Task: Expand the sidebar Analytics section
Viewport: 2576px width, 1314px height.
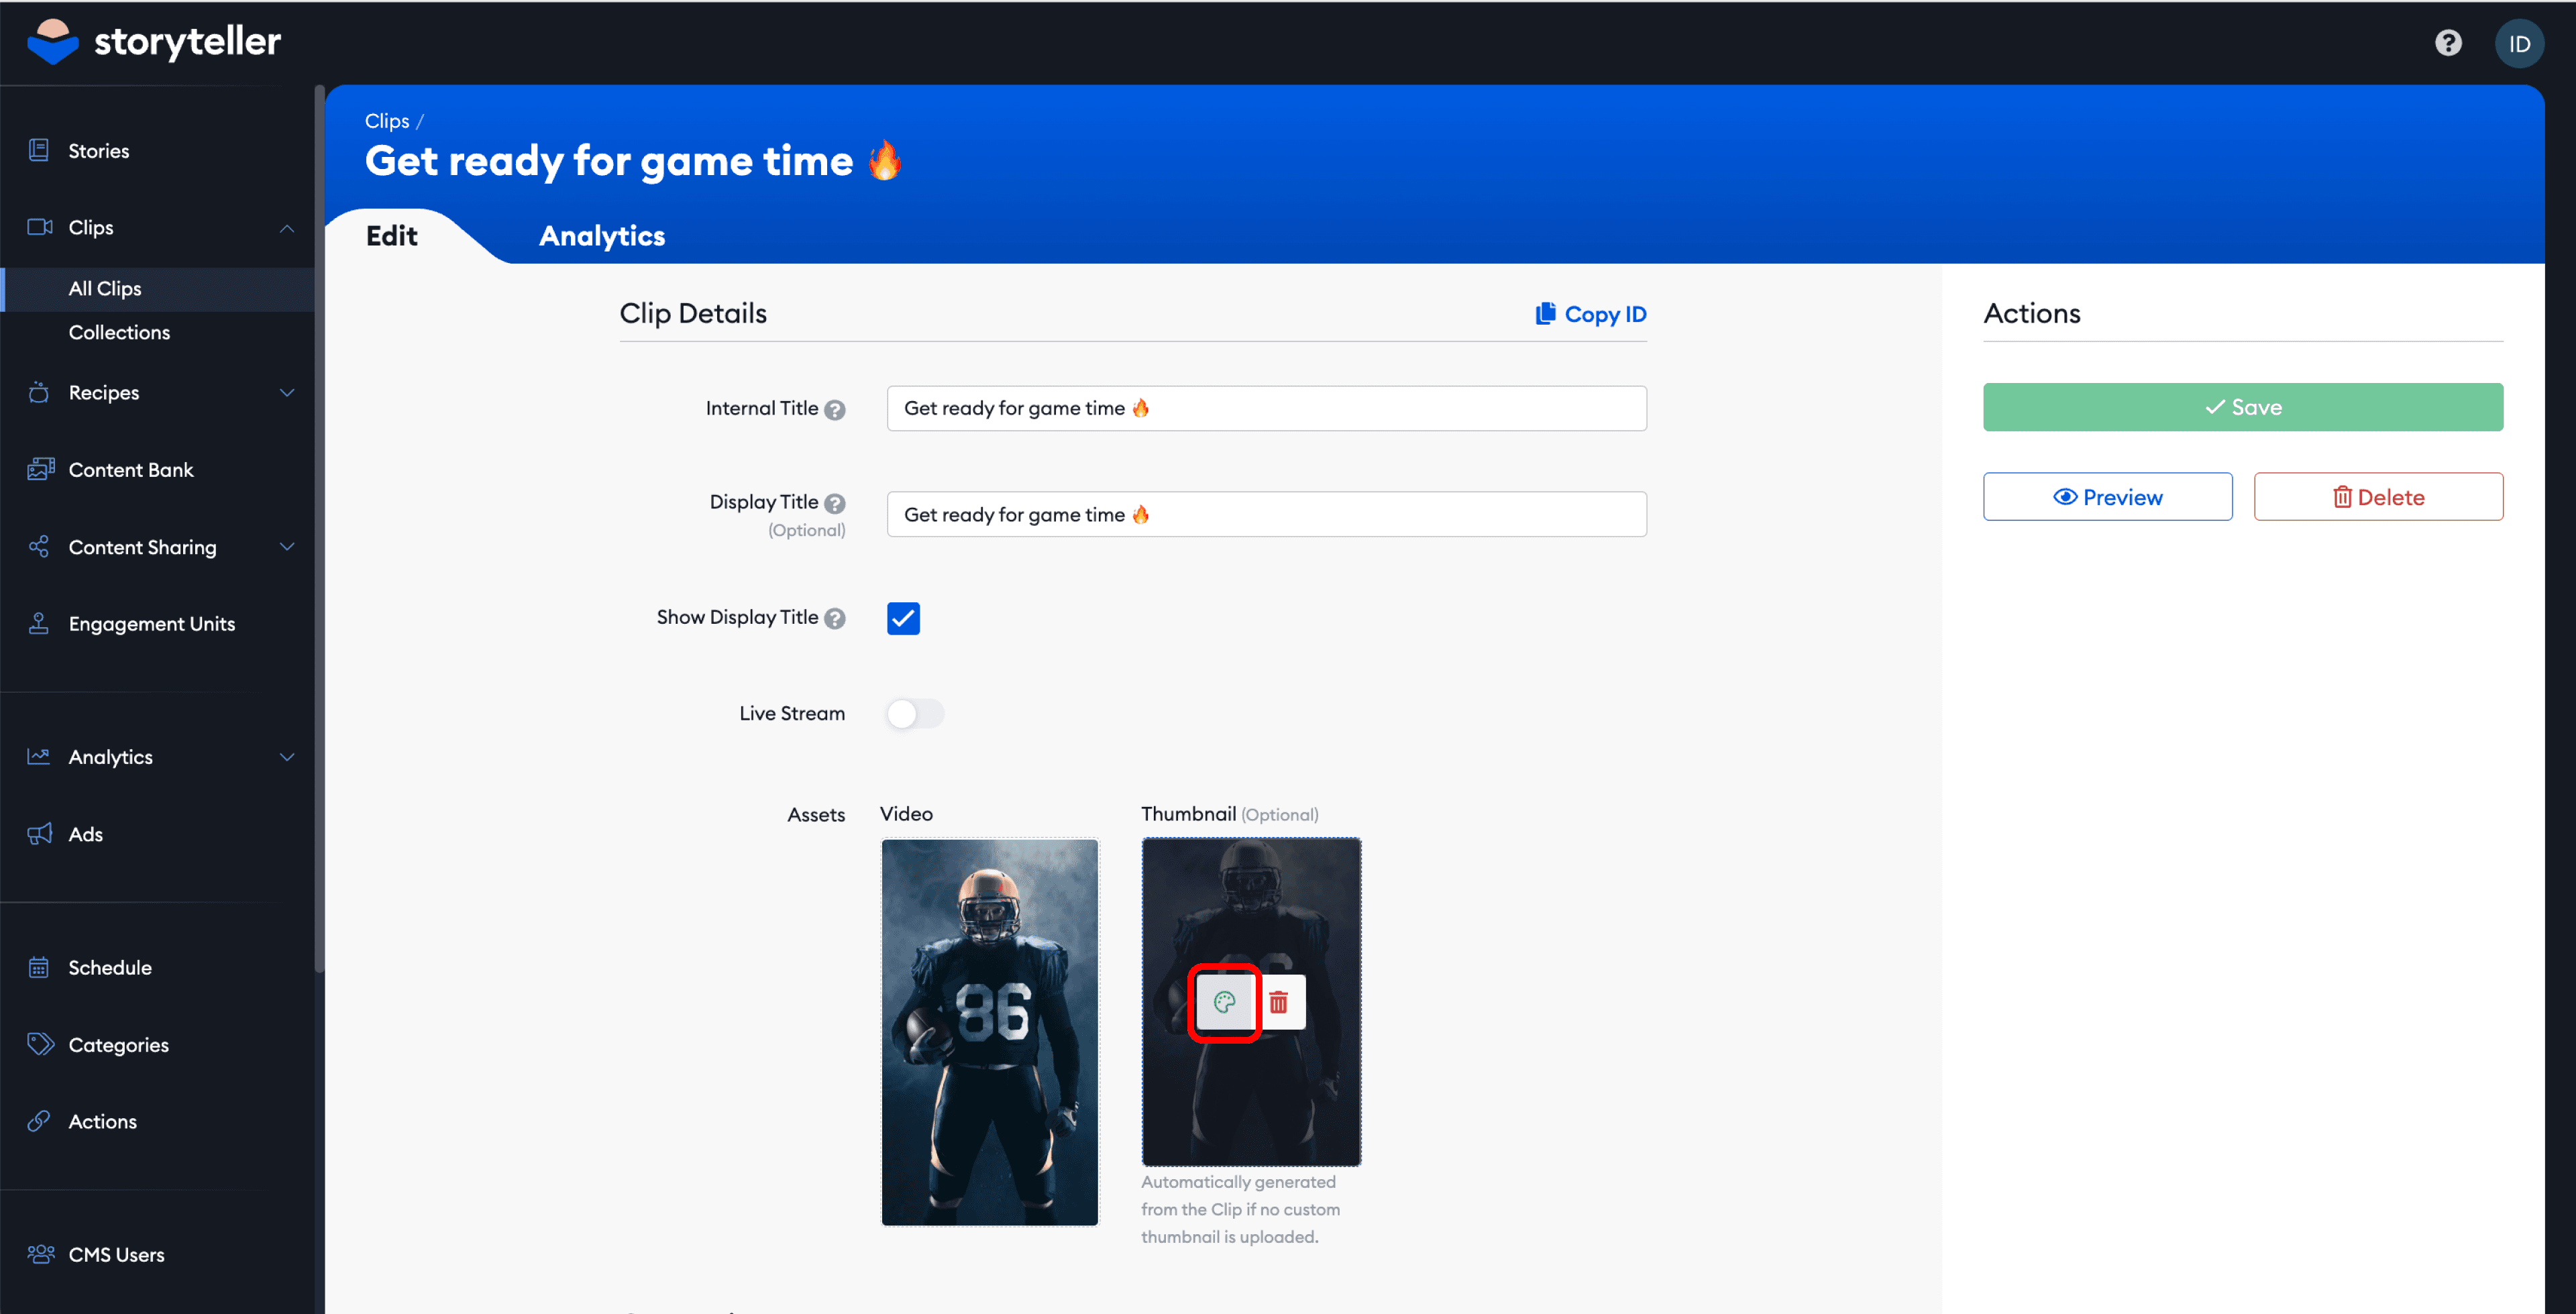Action: pos(286,757)
